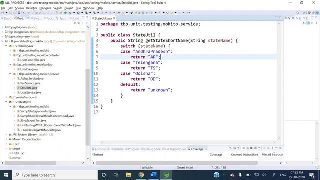This screenshot has width=320, height=180.
Task: Select UserService.java in the tree
Action: click(x=31, y=93)
